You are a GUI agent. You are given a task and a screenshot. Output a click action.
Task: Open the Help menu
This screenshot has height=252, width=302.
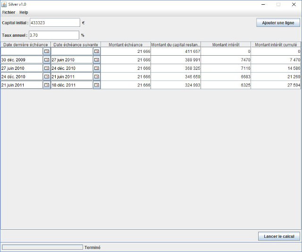[24, 12]
